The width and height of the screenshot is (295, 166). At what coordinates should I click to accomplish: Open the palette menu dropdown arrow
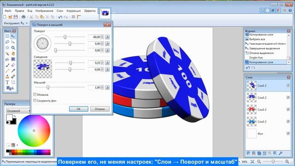[18, 145]
